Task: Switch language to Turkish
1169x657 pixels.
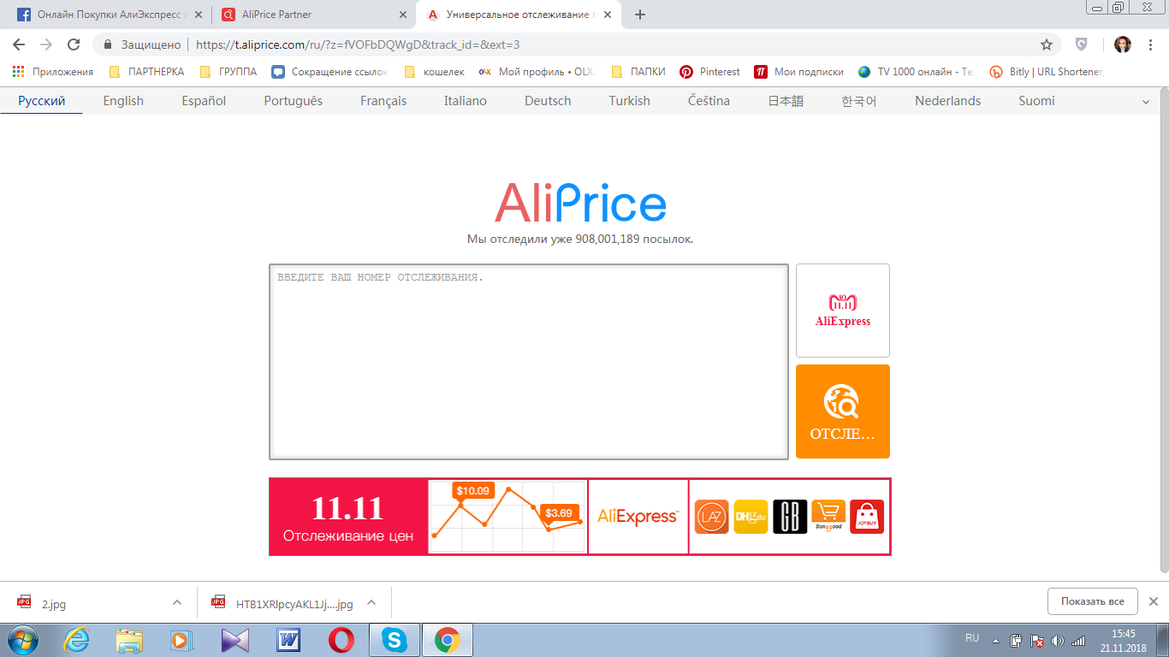Action: click(630, 101)
